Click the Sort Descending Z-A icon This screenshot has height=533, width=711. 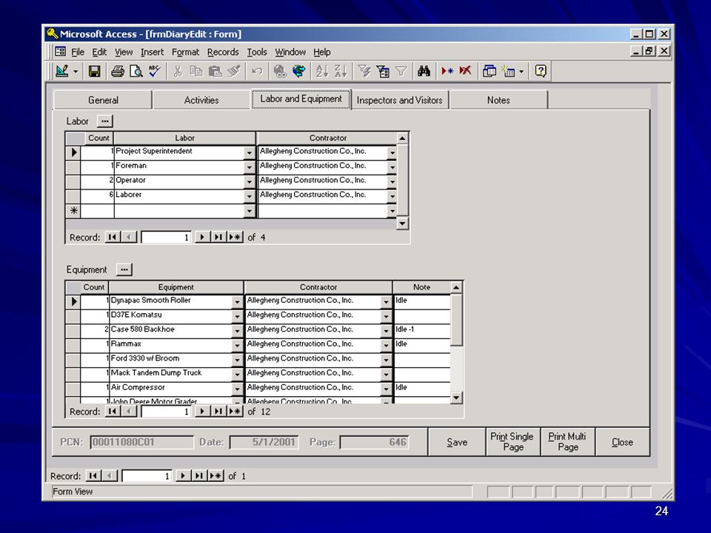click(x=341, y=71)
